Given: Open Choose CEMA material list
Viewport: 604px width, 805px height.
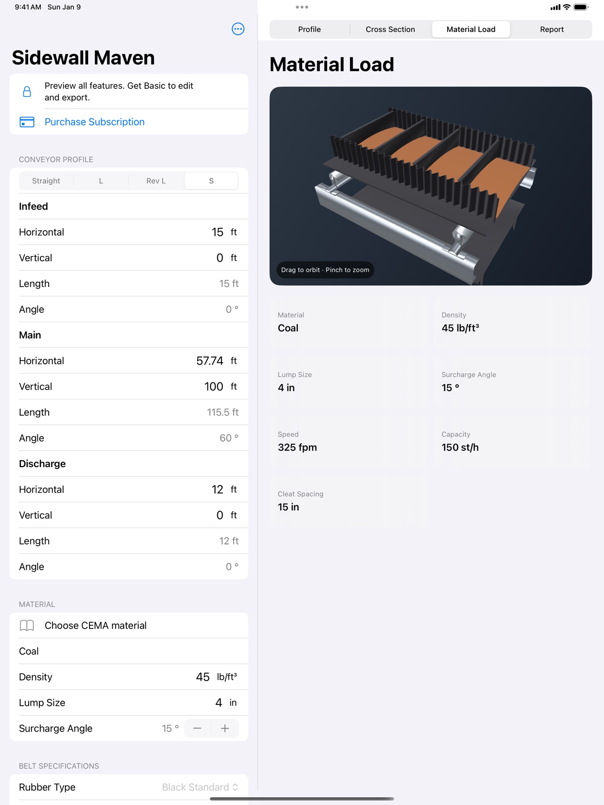Looking at the screenshot, I should pos(129,626).
